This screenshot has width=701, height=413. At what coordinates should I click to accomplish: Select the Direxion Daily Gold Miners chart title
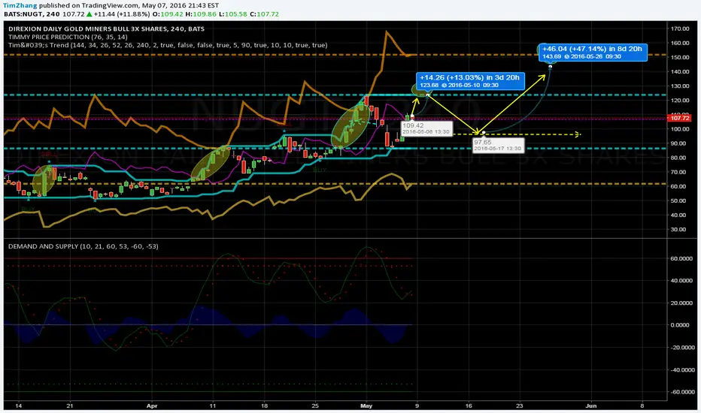[106, 29]
